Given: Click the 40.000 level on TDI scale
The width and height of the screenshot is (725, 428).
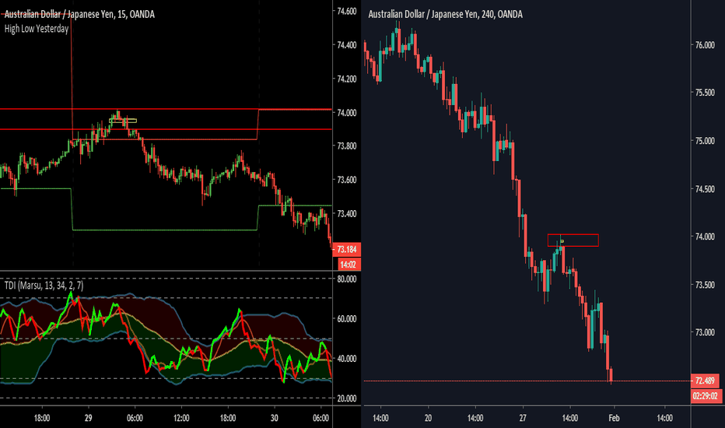Looking at the screenshot, I should (x=347, y=359).
